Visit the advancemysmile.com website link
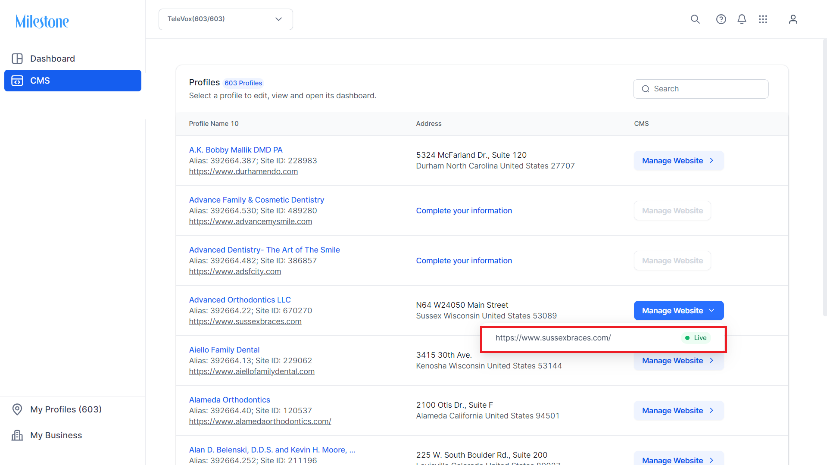This screenshot has height=465, width=827. click(x=250, y=222)
